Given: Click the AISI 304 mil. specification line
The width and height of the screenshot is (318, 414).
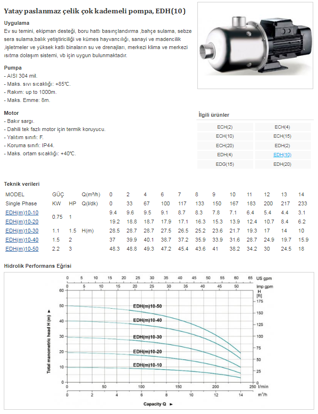Looking at the screenshot, I should tap(21, 76).
